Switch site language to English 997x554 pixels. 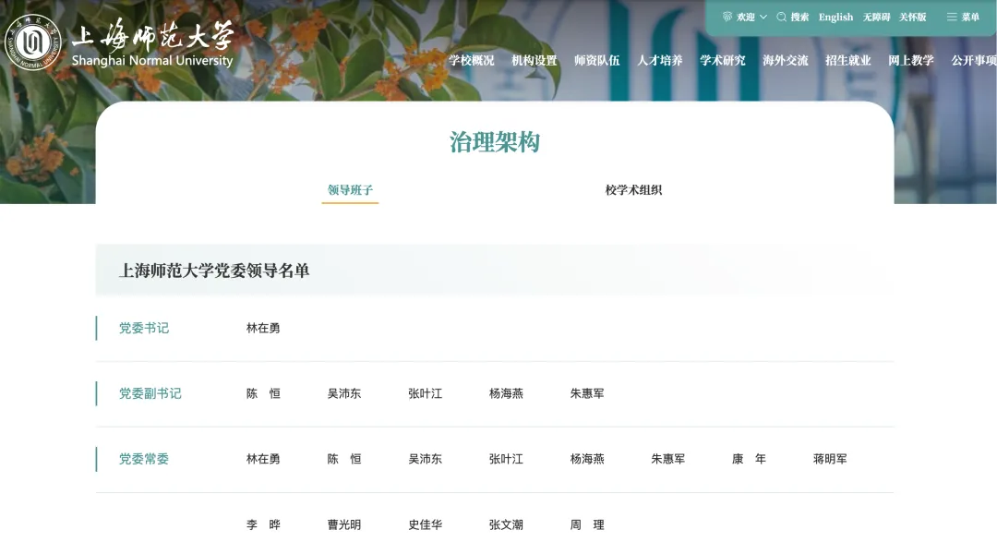pyautogui.click(x=835, y=17)
